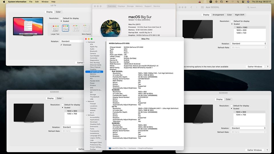Click the Acer S232HL black display preview

tap(198, 29)
